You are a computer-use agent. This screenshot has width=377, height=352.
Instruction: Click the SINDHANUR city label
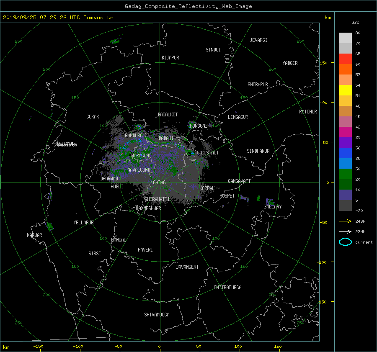coord(258,151)
